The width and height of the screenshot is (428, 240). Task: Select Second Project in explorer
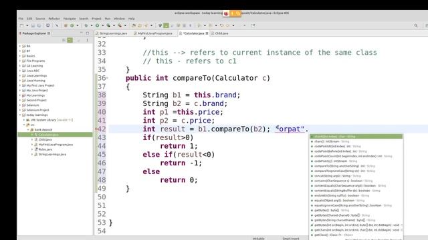tap(36, 100)
